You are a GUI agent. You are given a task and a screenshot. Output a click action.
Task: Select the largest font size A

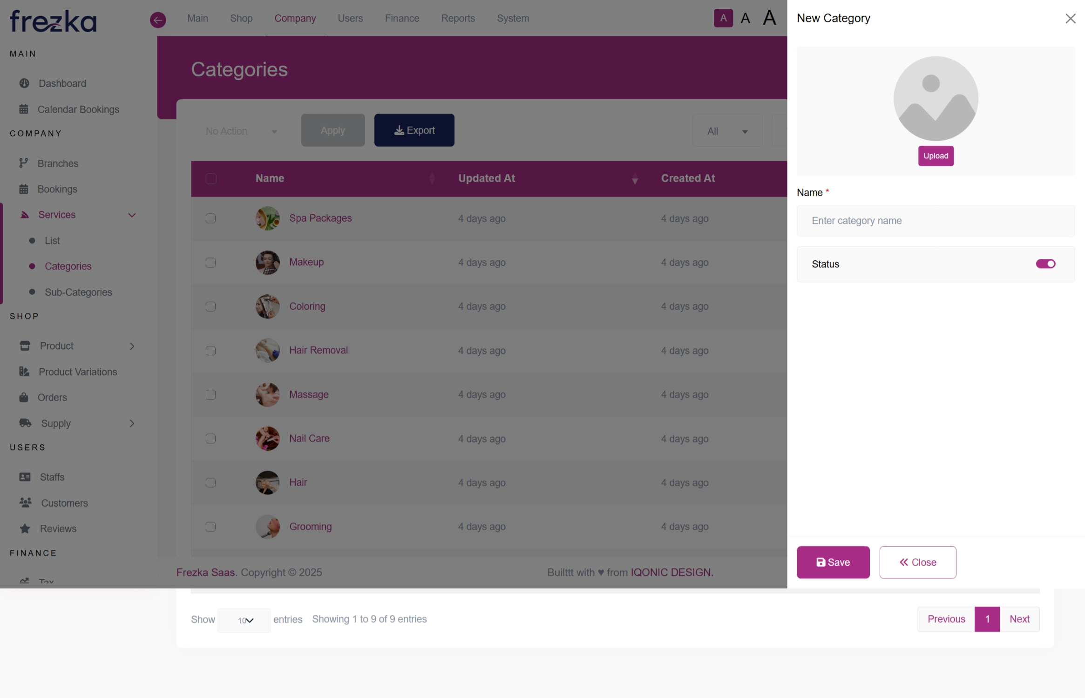[769, 18]
